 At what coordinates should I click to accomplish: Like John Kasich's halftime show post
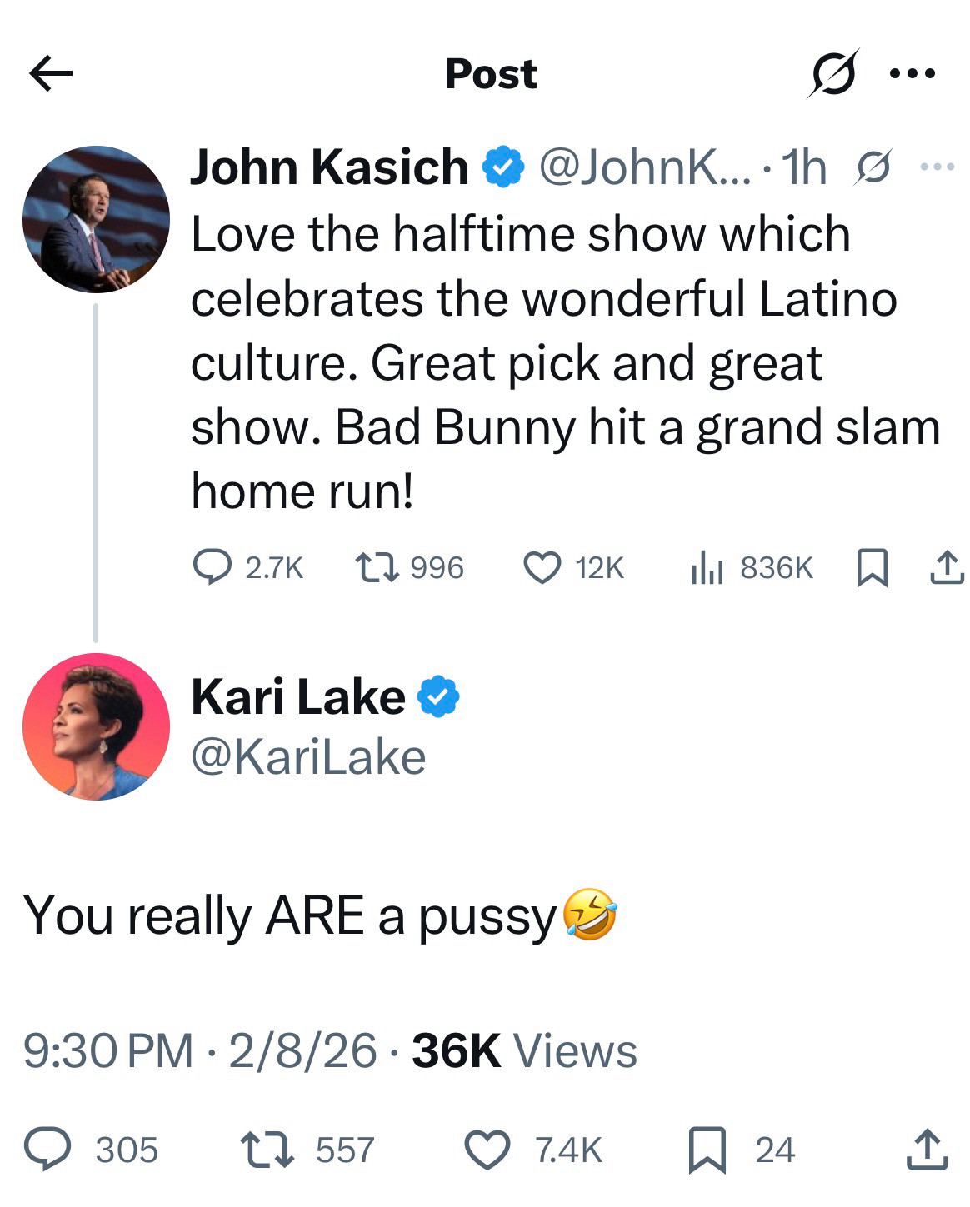542,567
